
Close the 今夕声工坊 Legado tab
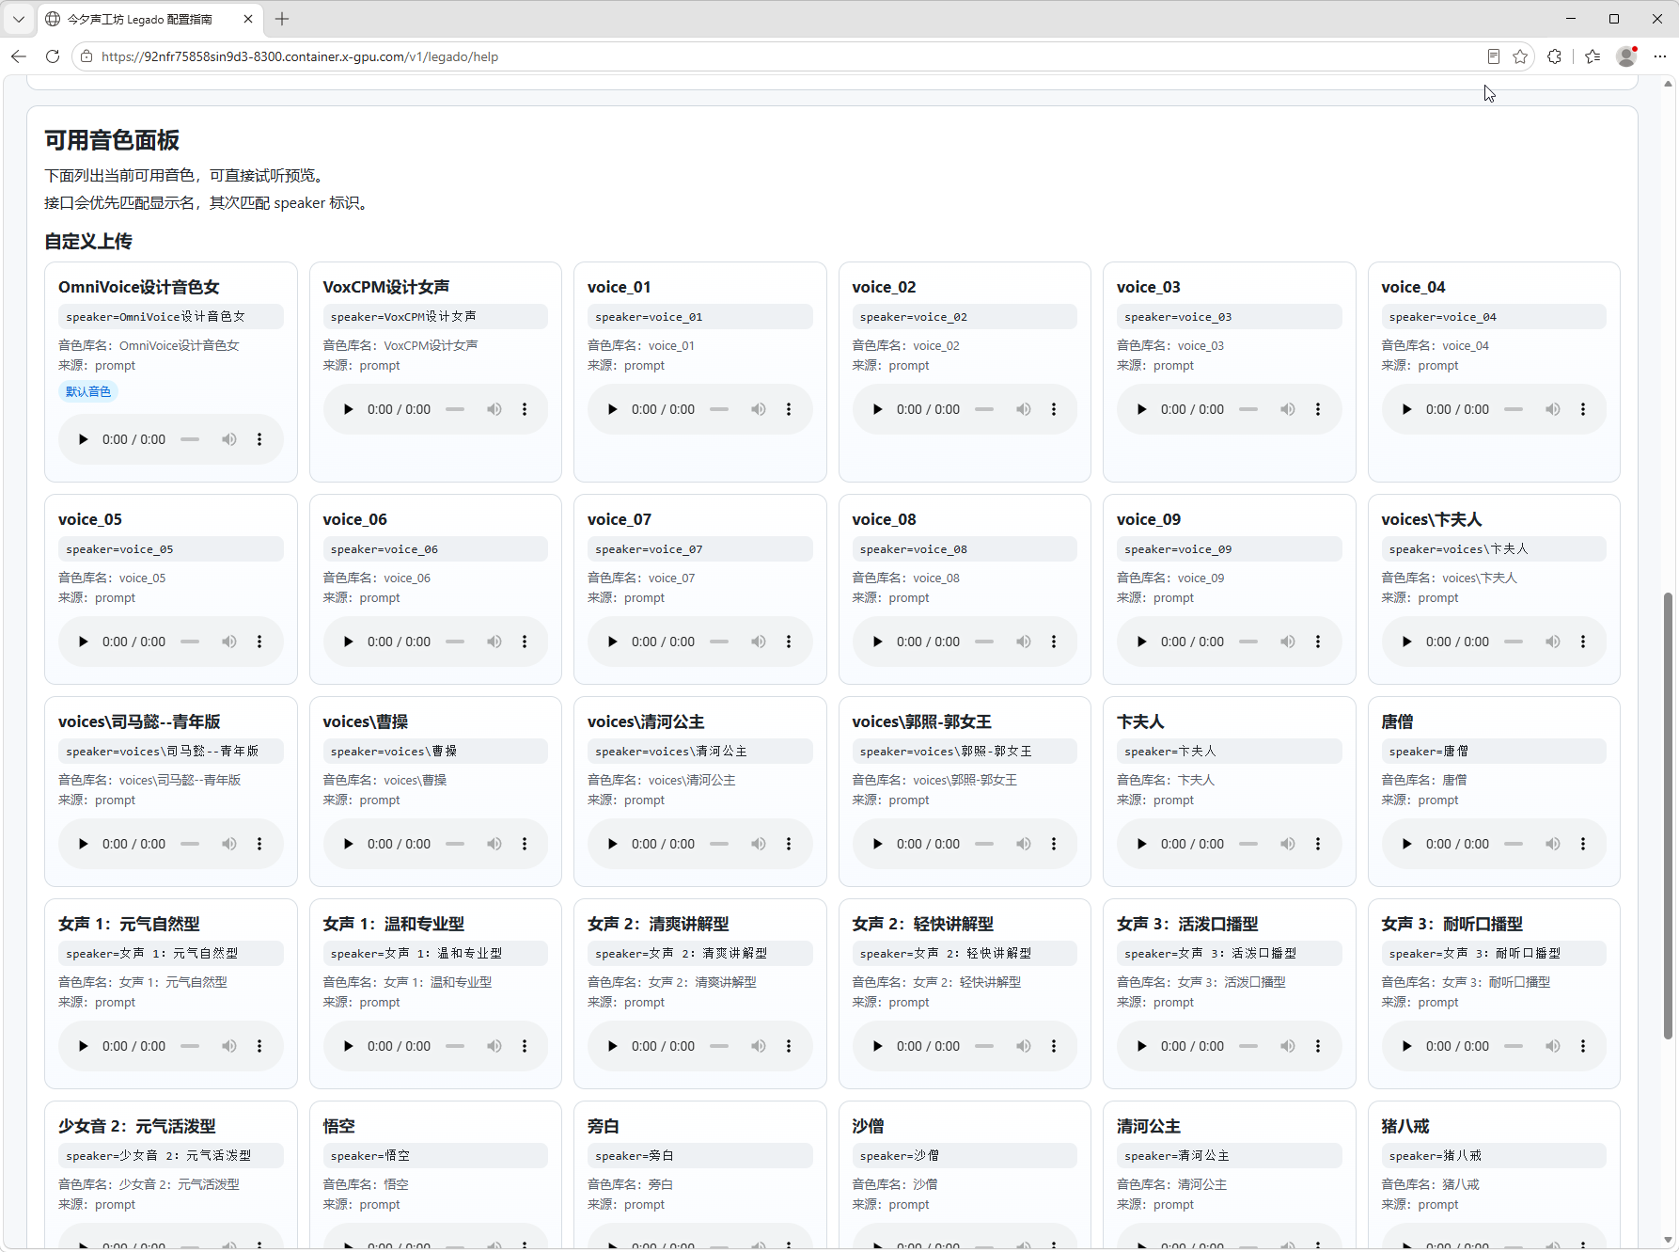(x=248, y=19)
